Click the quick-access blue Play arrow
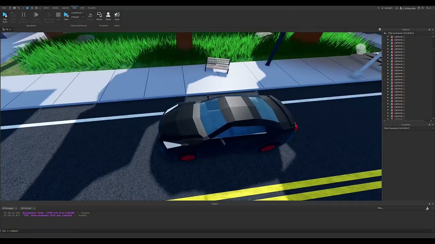The width and height of the screenshot is (435, 244). 28,8
